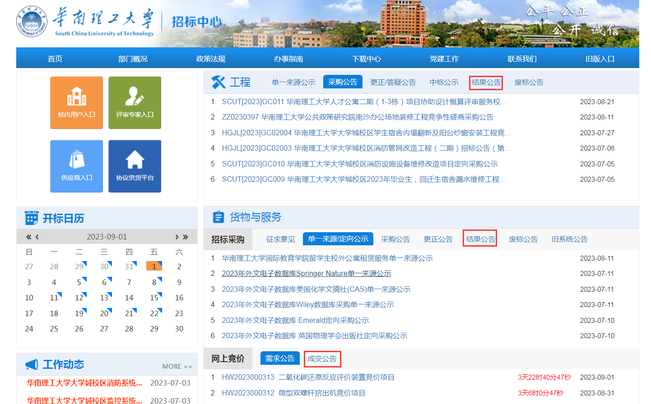
Task: Select date 12 in the calendar
Action: click(x=79, y=298)
